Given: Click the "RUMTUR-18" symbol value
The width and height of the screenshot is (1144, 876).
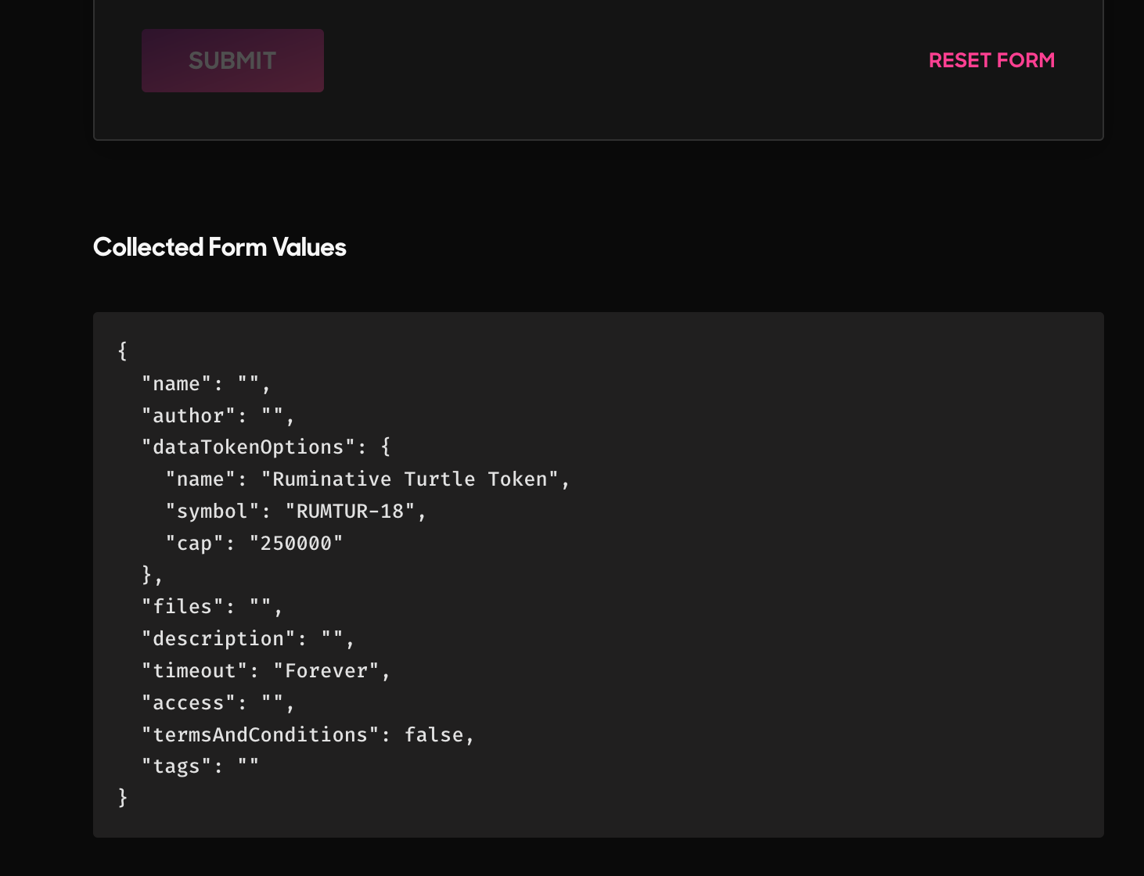Looking at the screenshot, I should pyautogui.click(x=350, y=512).
